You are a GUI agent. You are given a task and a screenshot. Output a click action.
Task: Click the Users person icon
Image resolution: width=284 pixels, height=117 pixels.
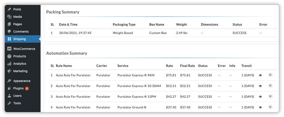tap(9, 96)
